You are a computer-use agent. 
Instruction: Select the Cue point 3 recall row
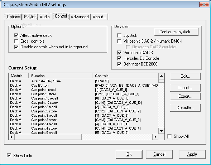tap(83, 116)
